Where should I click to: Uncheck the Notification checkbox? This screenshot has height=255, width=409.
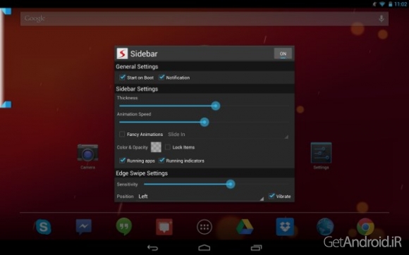tap(161, 77)
